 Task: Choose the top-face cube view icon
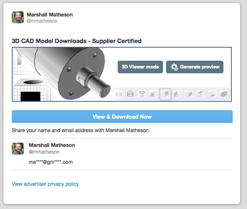(x=200, y=94)
